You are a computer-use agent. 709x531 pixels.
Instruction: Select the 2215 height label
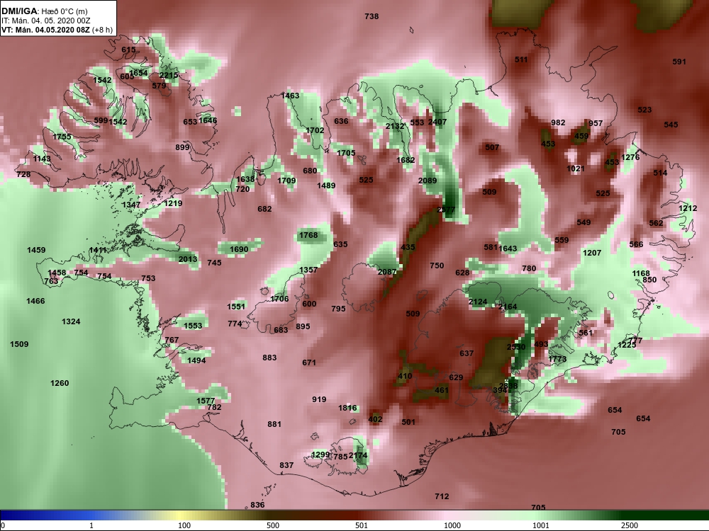pos(168,76)
